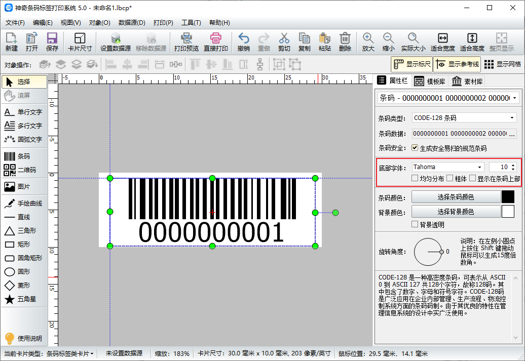Open the 对象(O) menu
This screenshot has height=361, width=525.
99,23
